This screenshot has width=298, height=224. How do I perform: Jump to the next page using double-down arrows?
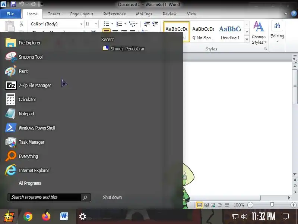click(295, 192)
